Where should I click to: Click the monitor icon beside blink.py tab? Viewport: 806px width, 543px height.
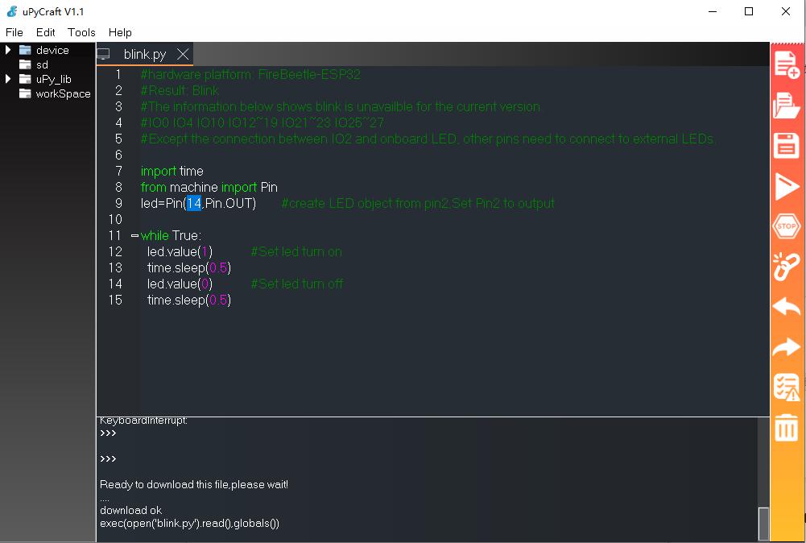point(103,54)
